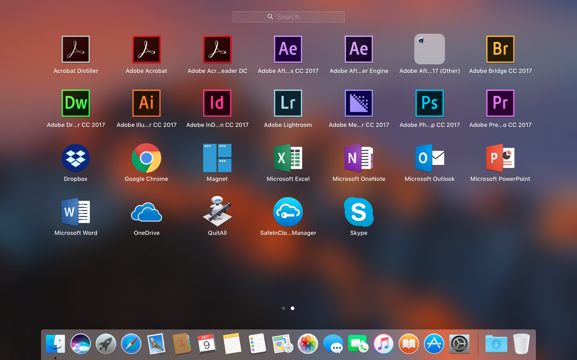The height and width of the screenshot is (360, 577).
Task: Launch the Adobe Acrobat app
Action: click(147, 49)
